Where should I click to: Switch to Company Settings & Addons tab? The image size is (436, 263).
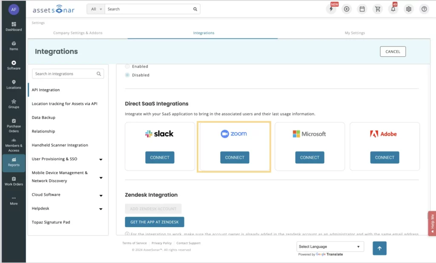pyautogui.click(x=77, y=33)
